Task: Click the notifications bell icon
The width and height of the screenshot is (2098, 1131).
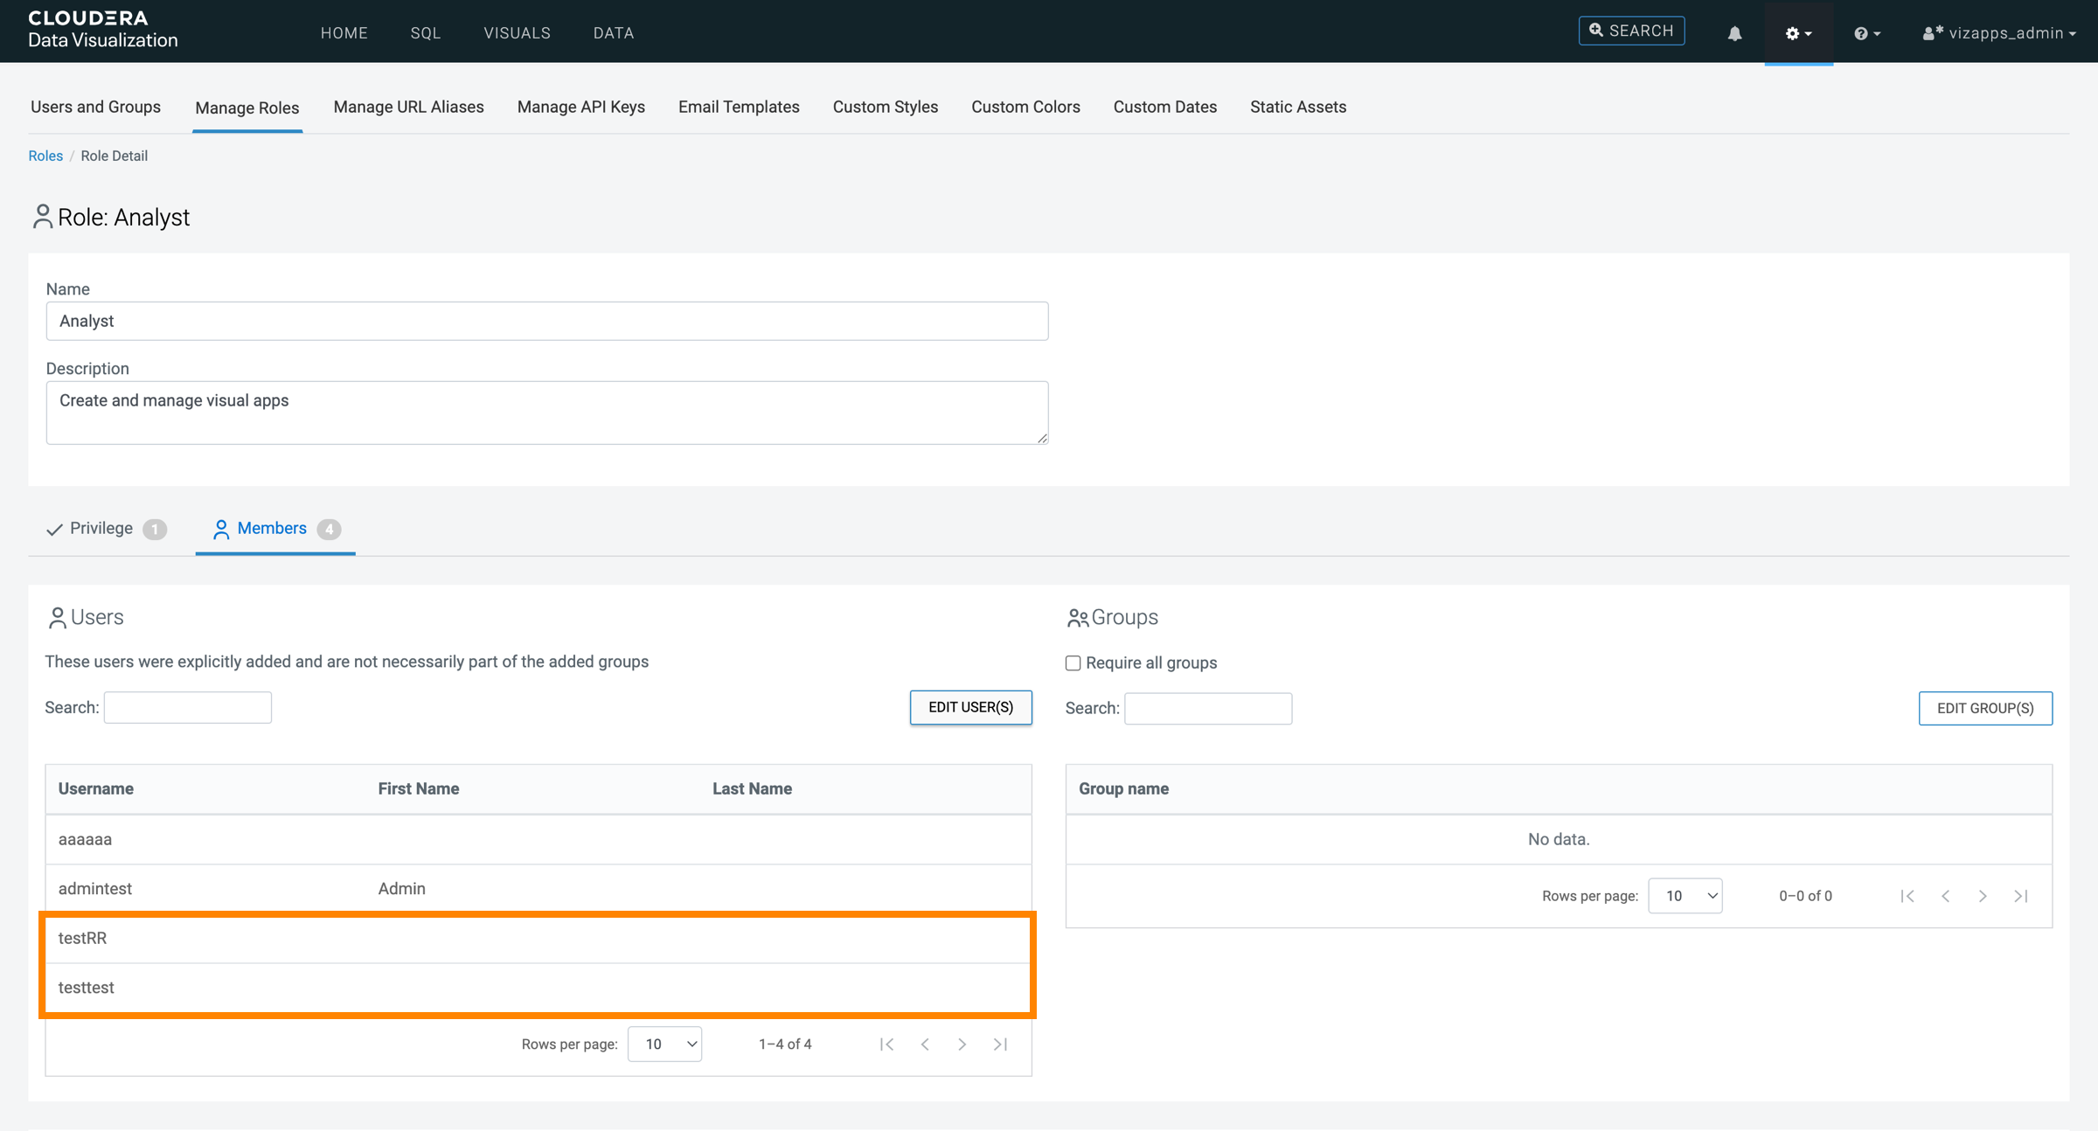Action: [x=1734, y=33]
